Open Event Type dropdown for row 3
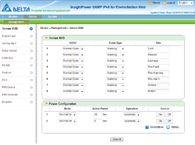 (x=115, y=61)
